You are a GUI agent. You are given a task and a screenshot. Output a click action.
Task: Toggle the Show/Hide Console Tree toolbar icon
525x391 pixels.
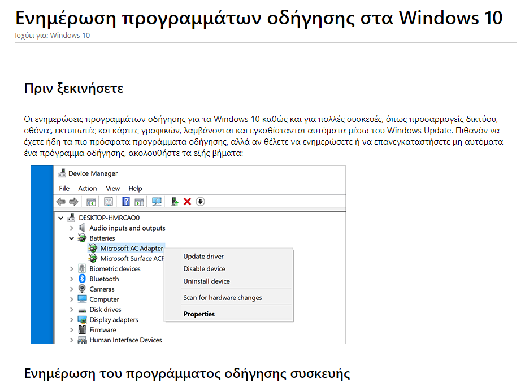coord(91,202)
